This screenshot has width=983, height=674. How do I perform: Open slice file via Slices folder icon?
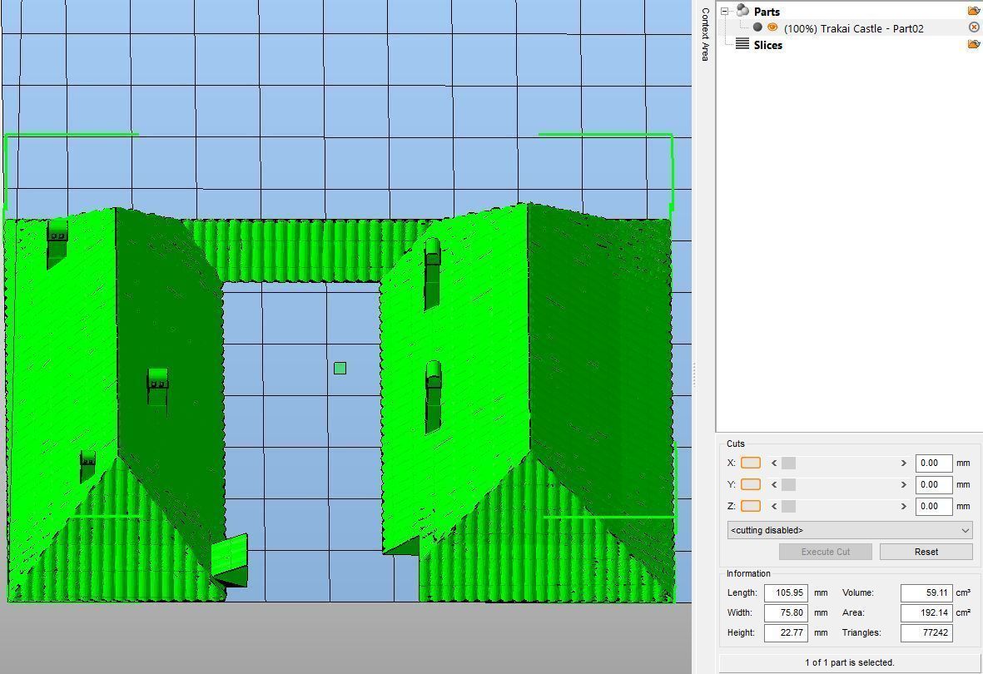tap(974, 44)
